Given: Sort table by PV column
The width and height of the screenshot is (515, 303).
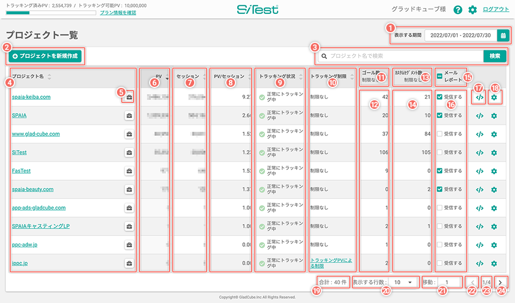Looking at the screenshot, I should coord(167,77).
